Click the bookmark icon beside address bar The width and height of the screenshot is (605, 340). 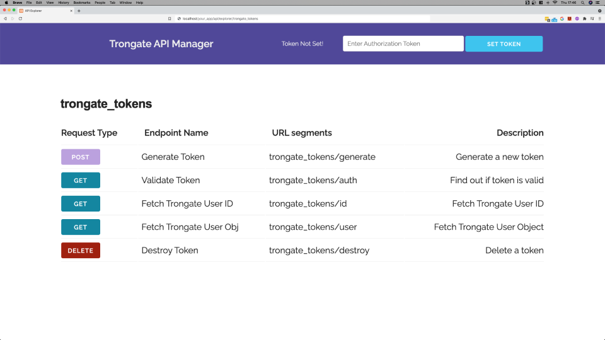(x=170, y=18)
